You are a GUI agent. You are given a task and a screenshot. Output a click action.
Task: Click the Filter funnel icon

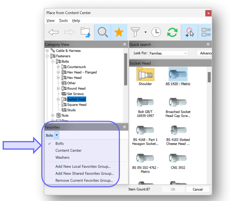135,33
